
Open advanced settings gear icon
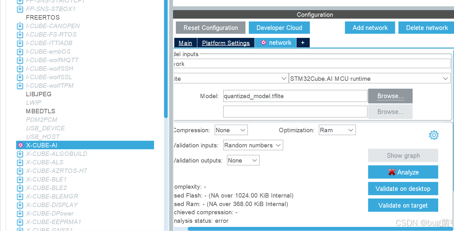pyautogui.click(x=434, y=135)
